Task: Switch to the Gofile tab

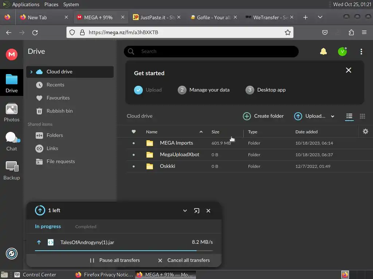Action: (x=213, y=17)
